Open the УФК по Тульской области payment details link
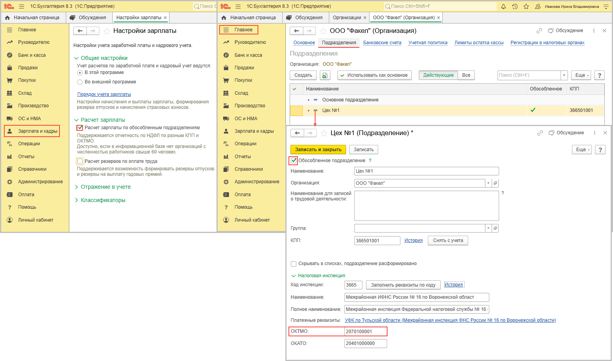 [x=450, y=320]
